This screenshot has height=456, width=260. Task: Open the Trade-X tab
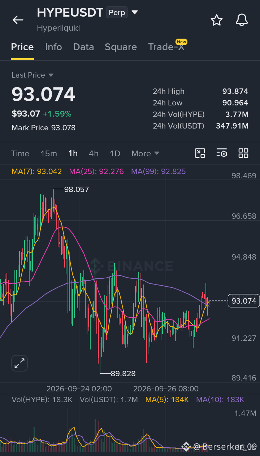166,47
